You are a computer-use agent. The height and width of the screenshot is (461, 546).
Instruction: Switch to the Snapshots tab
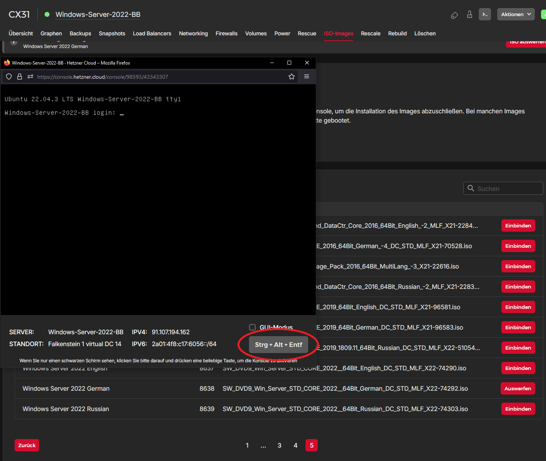pyautogui.click(x=112, y=33)
